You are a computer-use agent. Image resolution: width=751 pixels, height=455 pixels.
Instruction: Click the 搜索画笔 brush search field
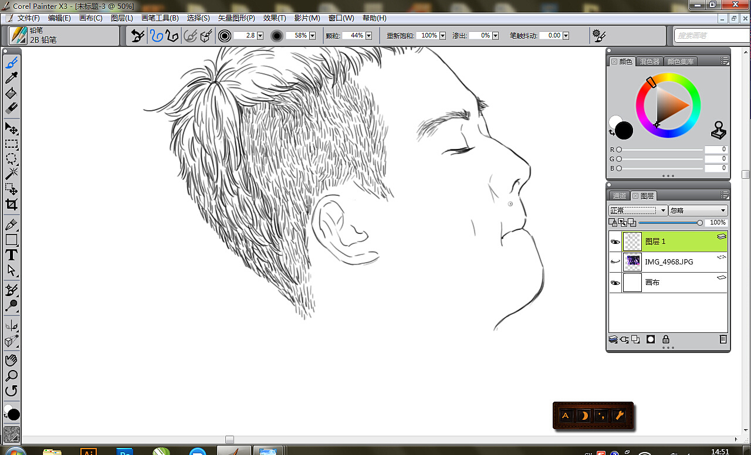pyautogui.click(x=707, y=36)
